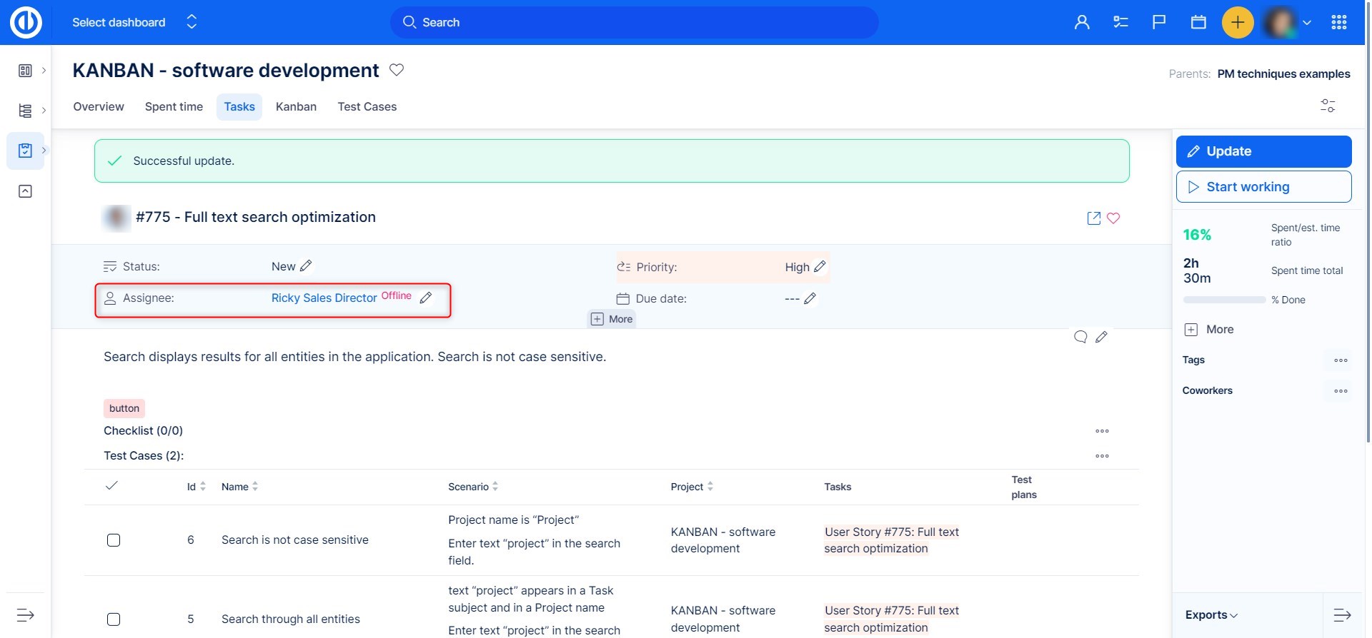The image size is (1372, 638).
Task: Click the % Done progress bar
Action: point(1224,300)
